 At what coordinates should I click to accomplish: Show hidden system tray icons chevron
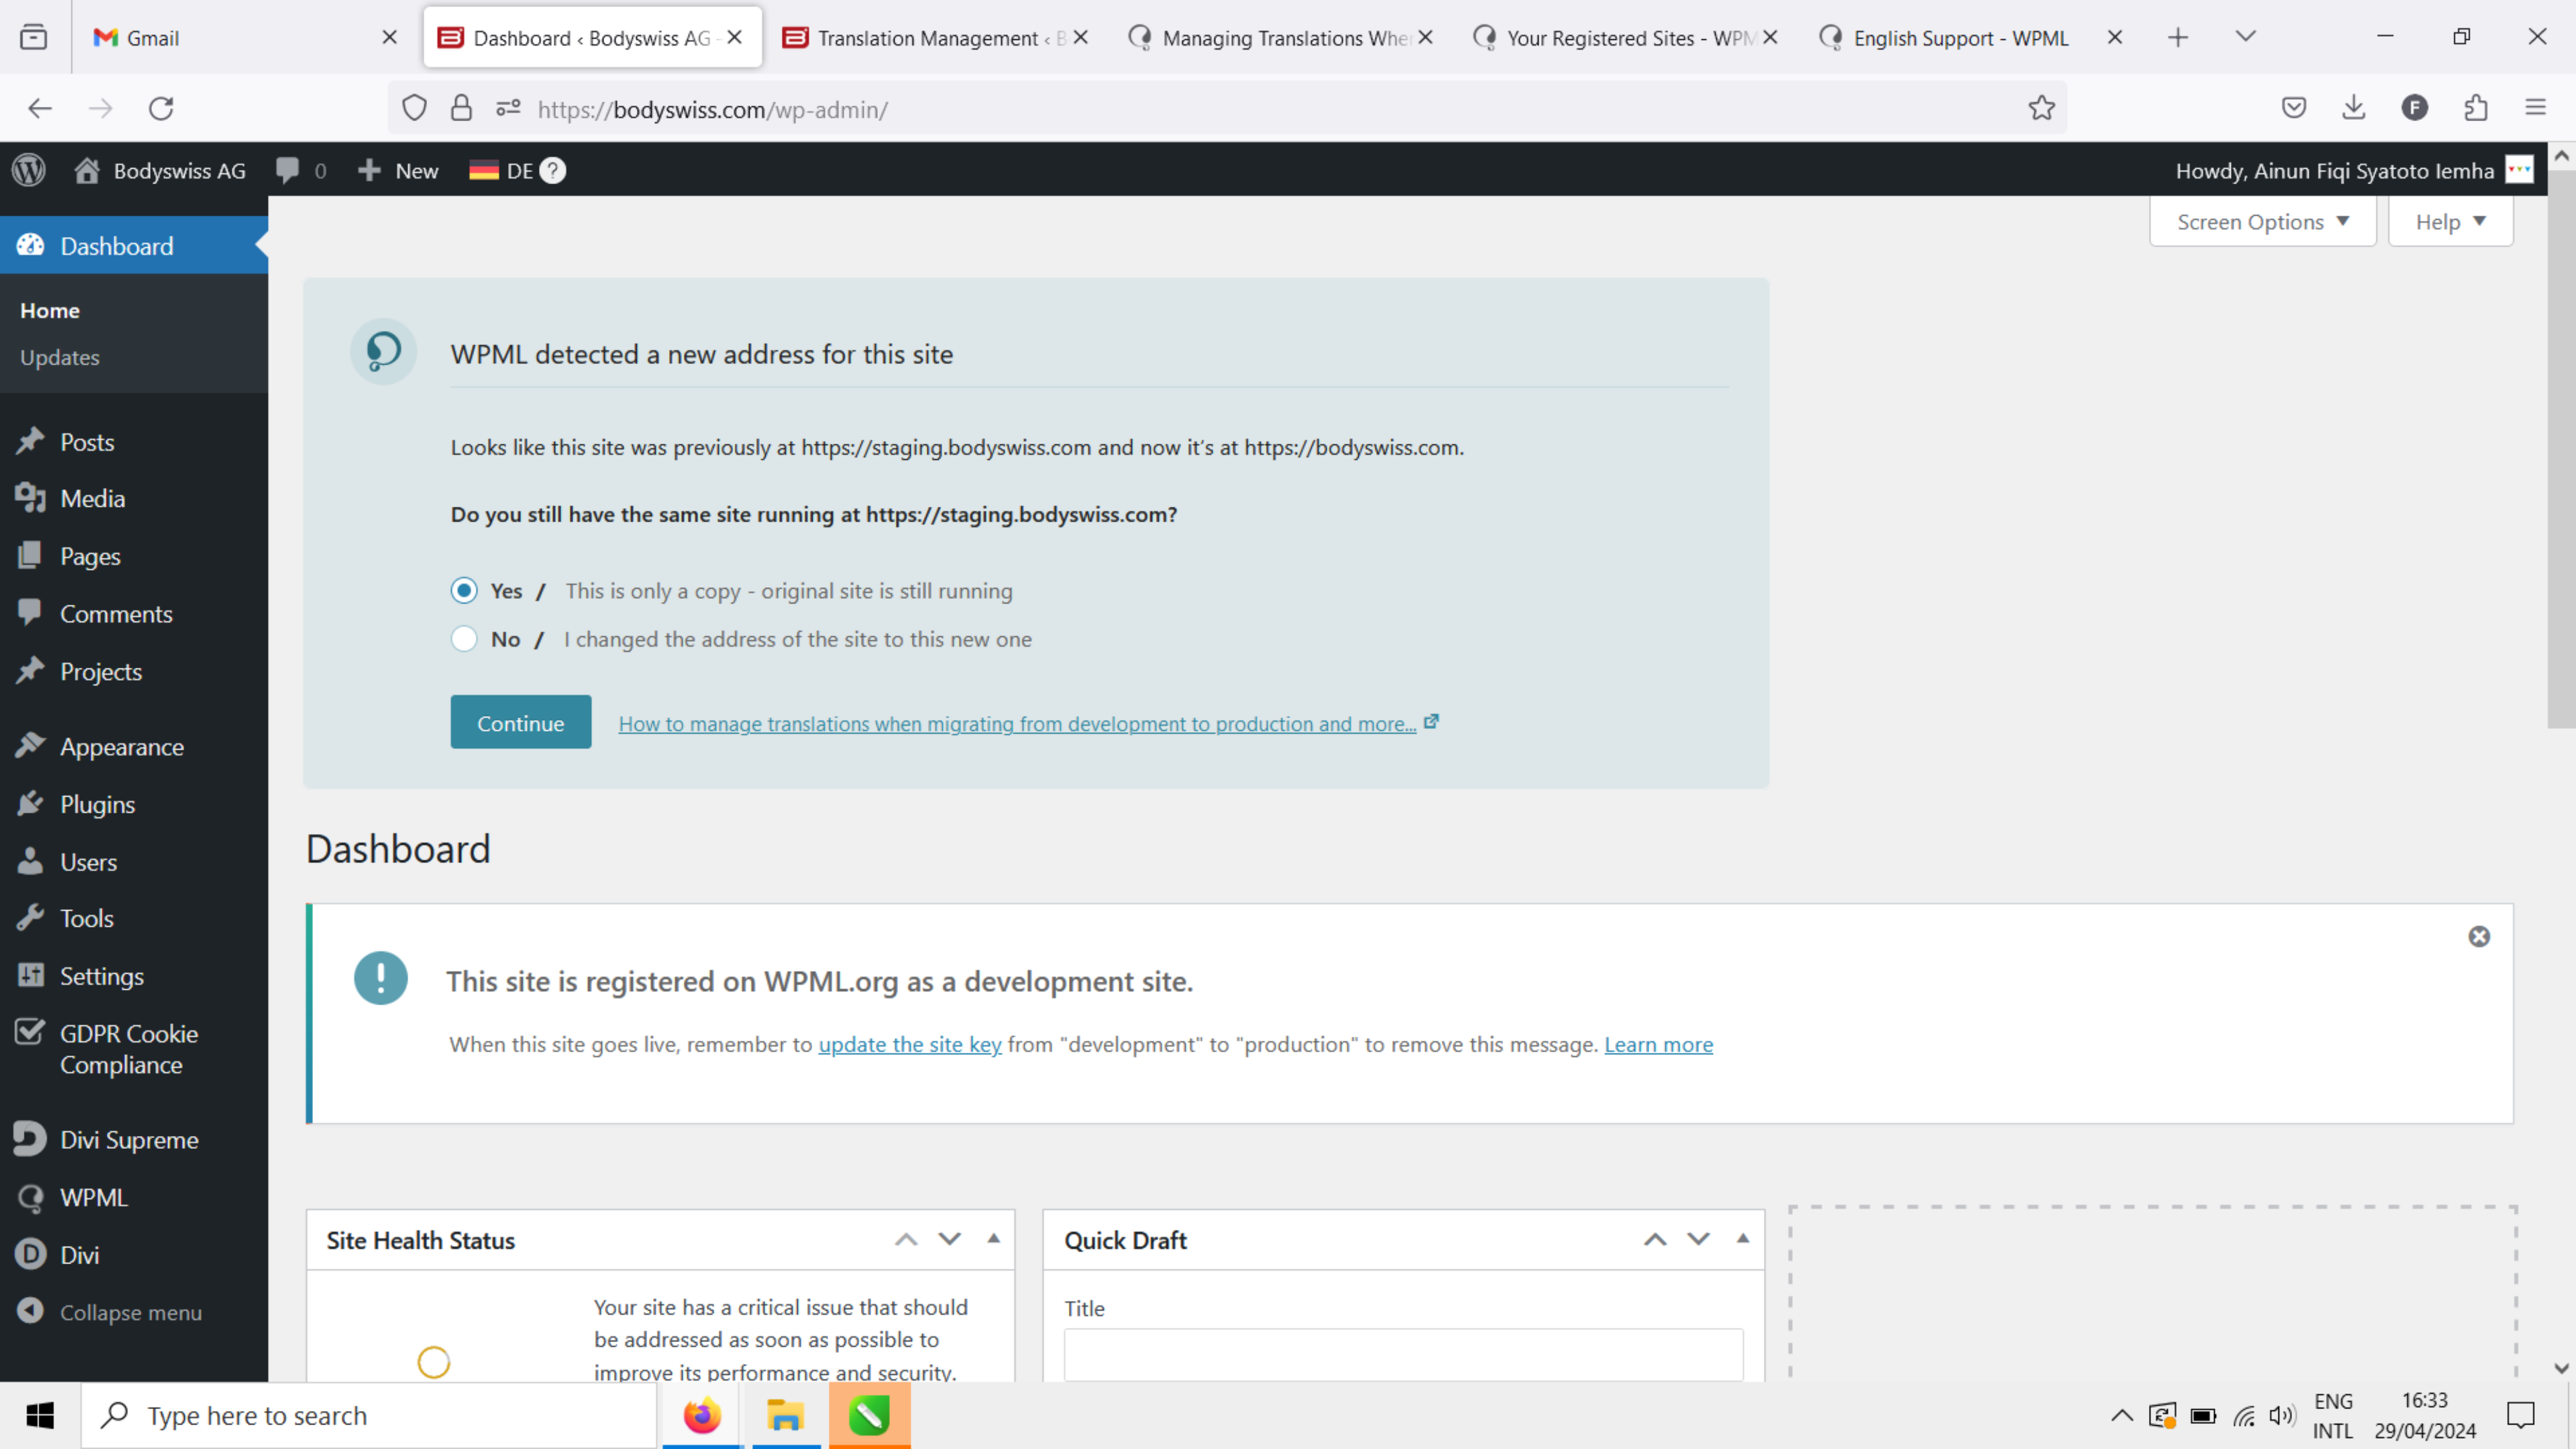[x=2122, y=1416]
